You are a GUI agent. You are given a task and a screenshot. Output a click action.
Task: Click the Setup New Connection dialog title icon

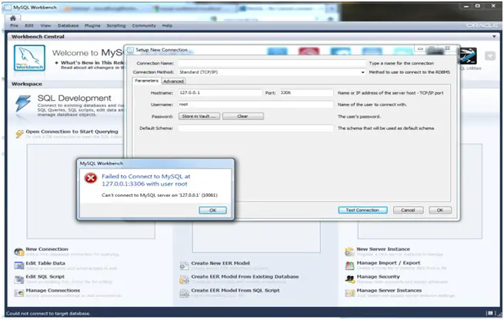tap(130, 50)
